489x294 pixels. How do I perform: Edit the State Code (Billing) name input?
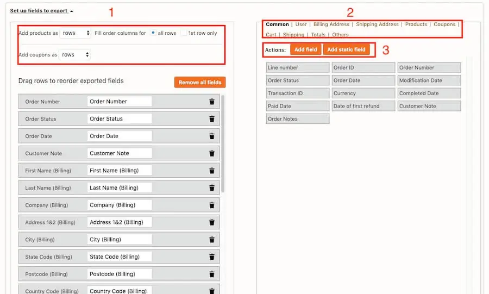click(120, 257)
